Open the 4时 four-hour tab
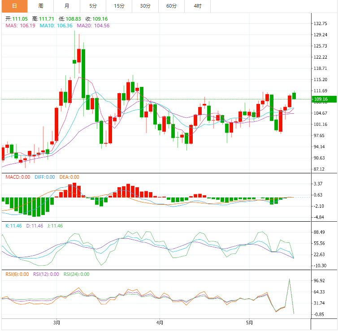Screen dimensions: 338x331 (x=197, y=6)
